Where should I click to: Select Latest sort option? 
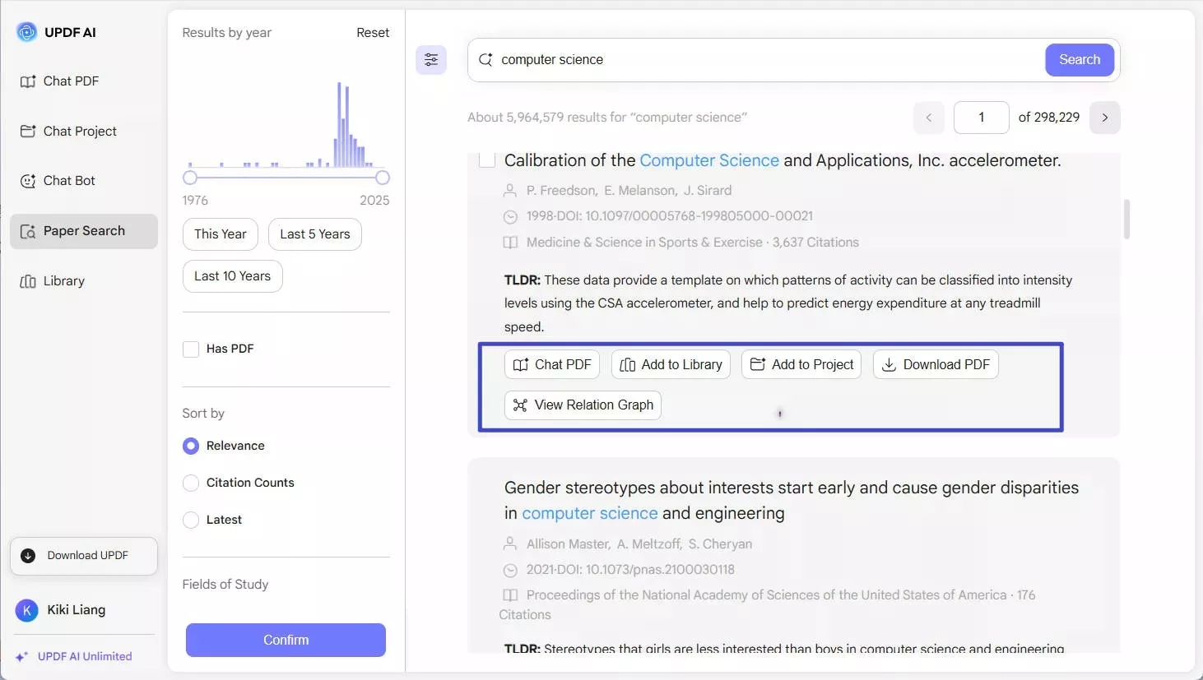[x=191, y=520]
